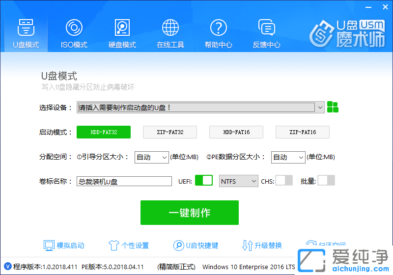The width and height of the screenshot is (393, 275).
Task: Open the NTFS file system dropdown
Action: 239,181
